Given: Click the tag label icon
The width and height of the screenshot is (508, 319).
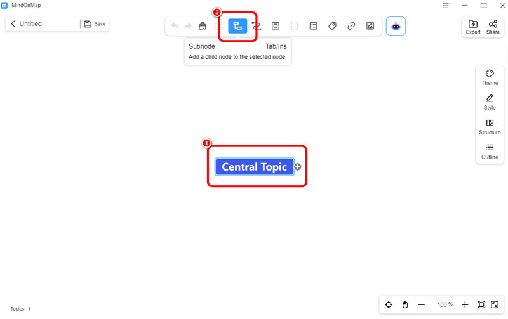Looking at the screenshot, I should tap(332, 26).
